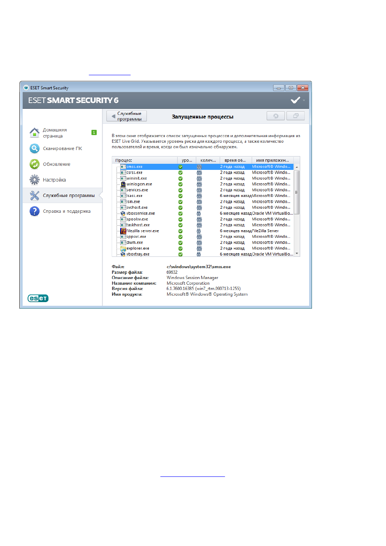Viewport: 386px width, 546px height.
Task: Click green notification badge on Домашняя страница
Action: point(94,132)
